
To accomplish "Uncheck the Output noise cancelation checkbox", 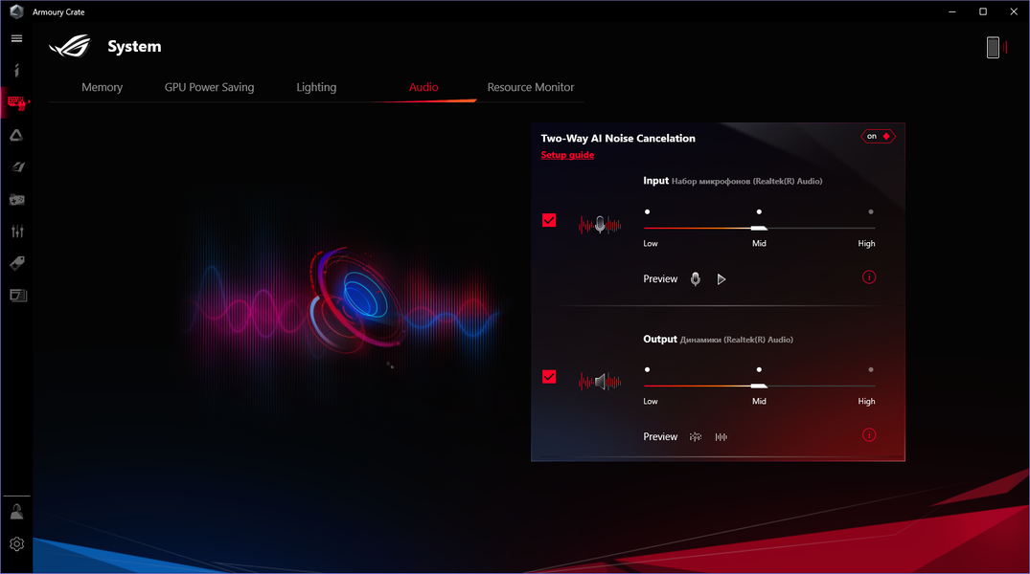I will point(549,377).
